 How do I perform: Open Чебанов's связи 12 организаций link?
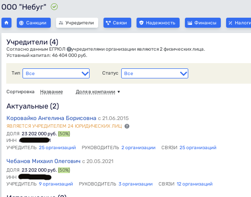point(194,184)
